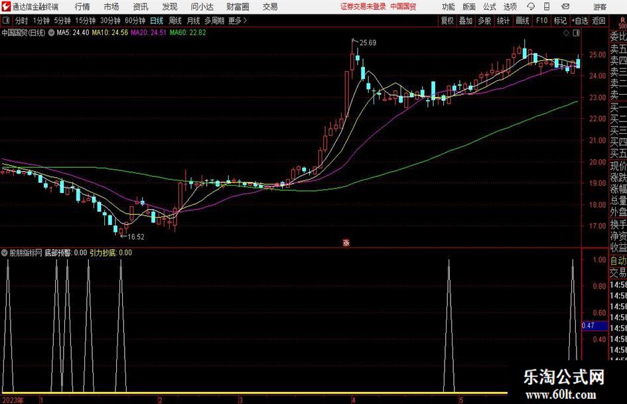Screen dimensions: 627x404
Task: Expand the 股朋指标网 indicator settings arrow
Action: tap(4, 253)
